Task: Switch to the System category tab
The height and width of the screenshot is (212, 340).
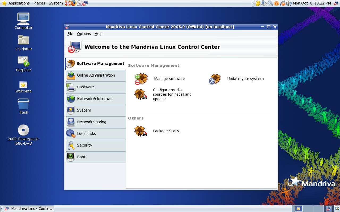Action: [96, 111]
